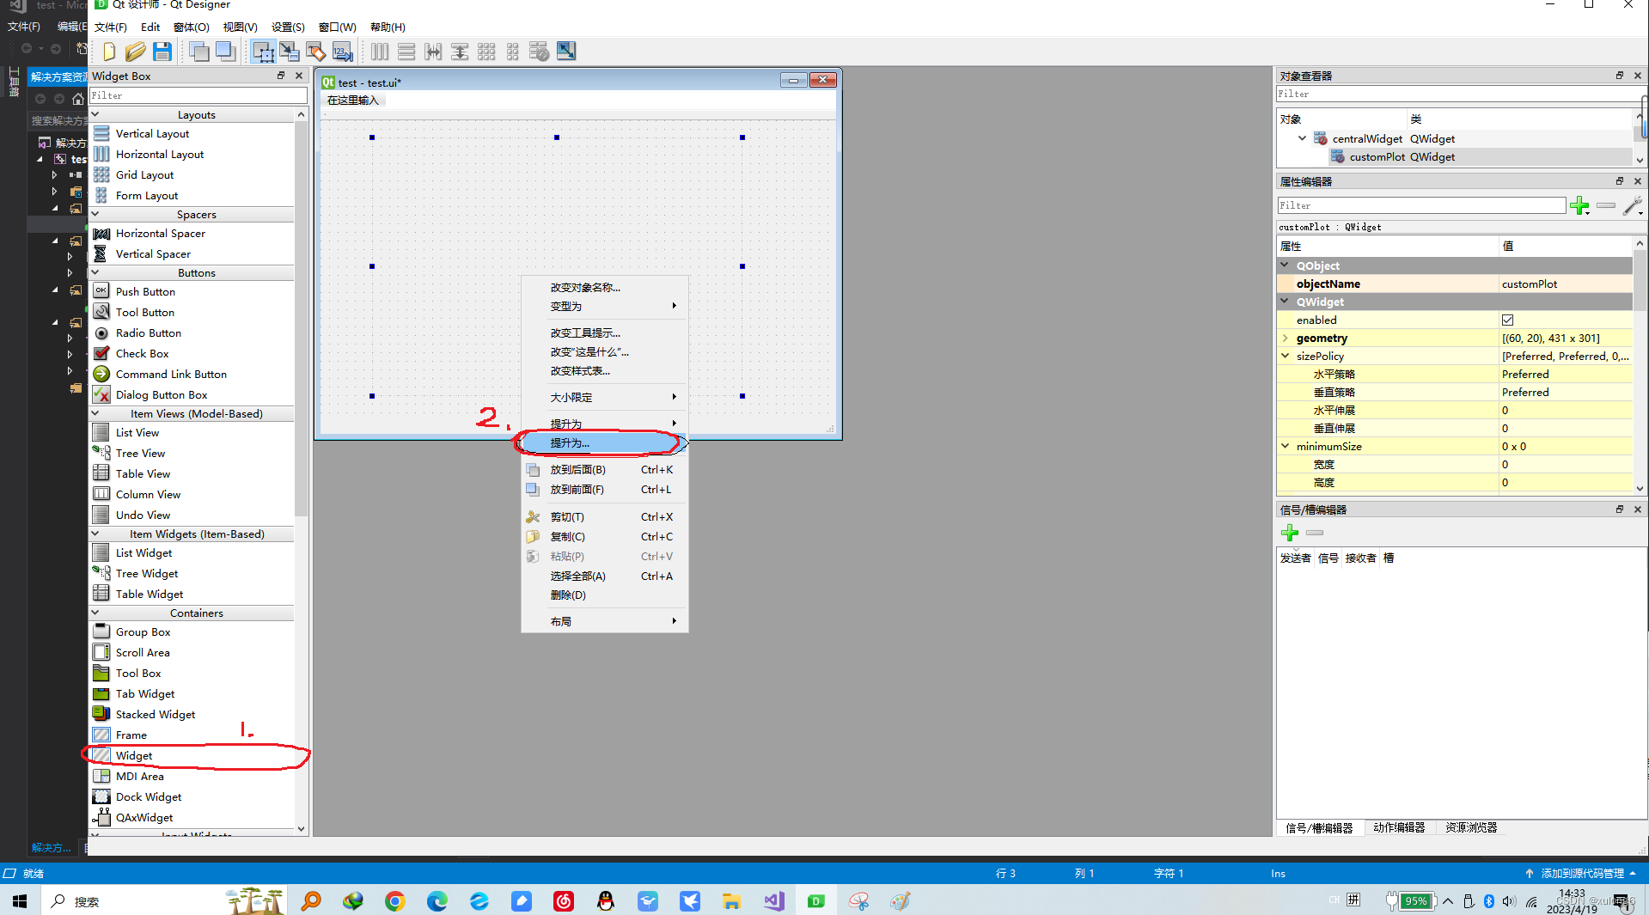Click inside the Widget Box filter field

pyautogui.click(x=198, y=95)
